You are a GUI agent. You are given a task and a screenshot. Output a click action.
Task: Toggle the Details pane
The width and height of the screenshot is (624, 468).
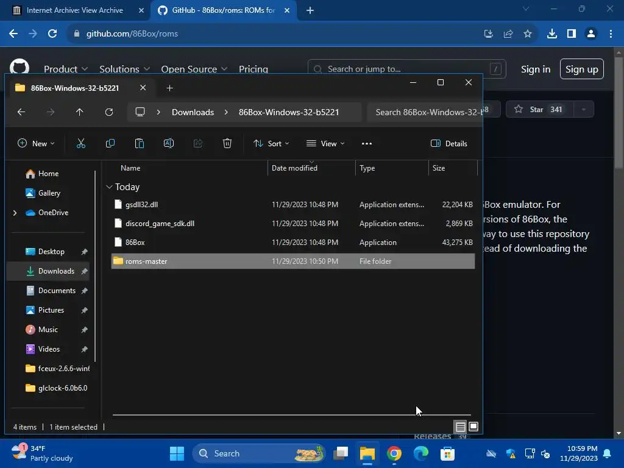click(x=449, y=144)
